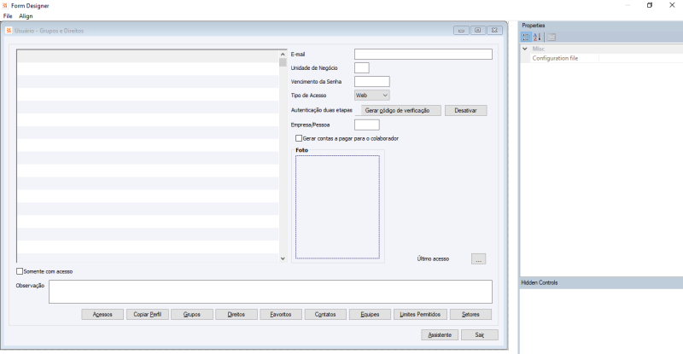Click the Configuration file value cell
Screen dimensions: 683x354
coord(641,58)
